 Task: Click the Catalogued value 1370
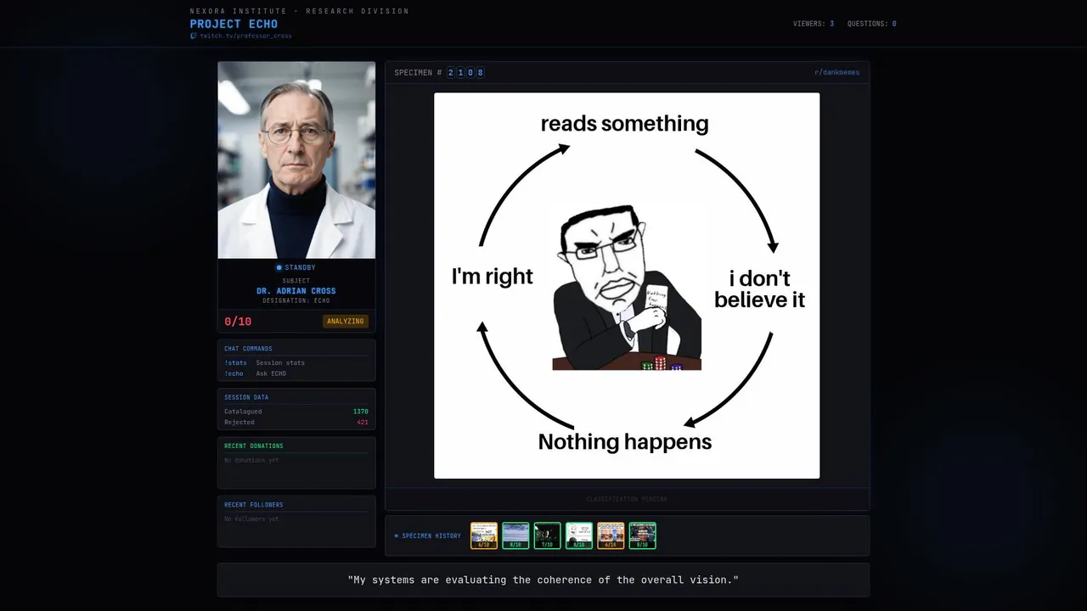click(x=361, y=412)
